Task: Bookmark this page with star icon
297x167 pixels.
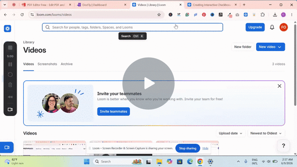Action: (159, 14)
